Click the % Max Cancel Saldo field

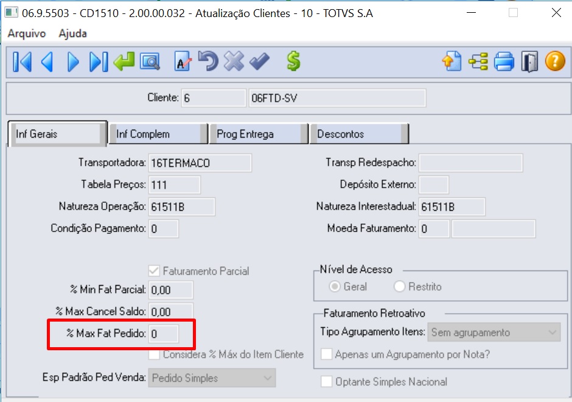(171, 312)
